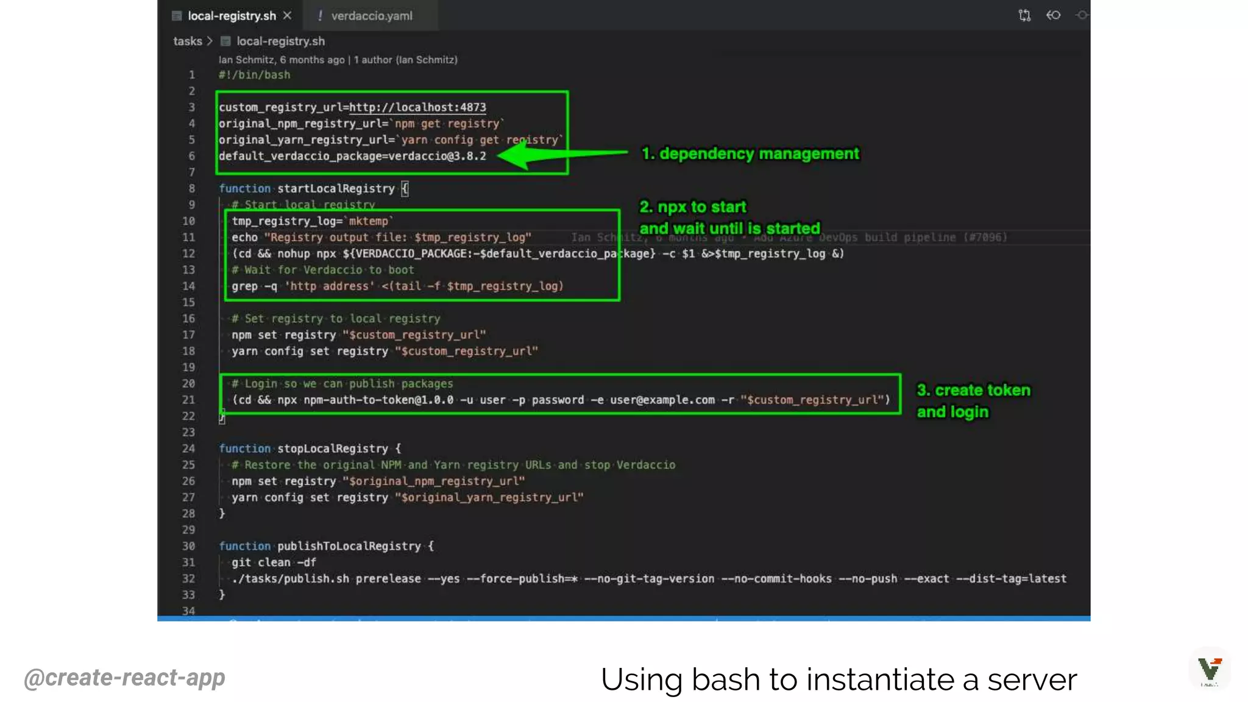Viewport: 1248px width, 702px height.
Task: Click the nohup npx VERDACCIO_PACKAGE line
Action: (538, 253)
